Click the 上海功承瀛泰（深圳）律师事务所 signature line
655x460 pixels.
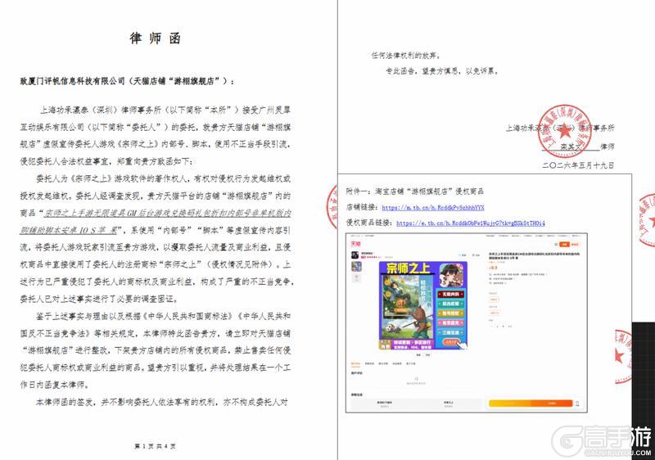tap(560, 129)
